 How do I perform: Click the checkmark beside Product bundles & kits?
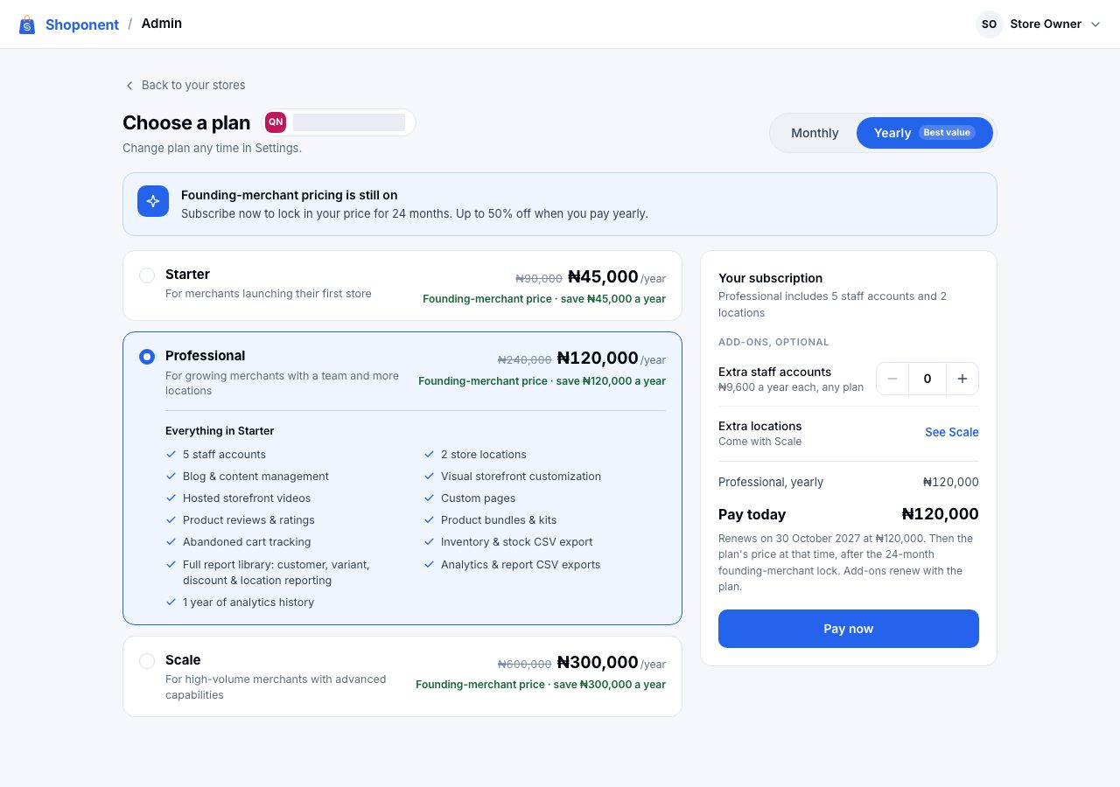point(430,520)
